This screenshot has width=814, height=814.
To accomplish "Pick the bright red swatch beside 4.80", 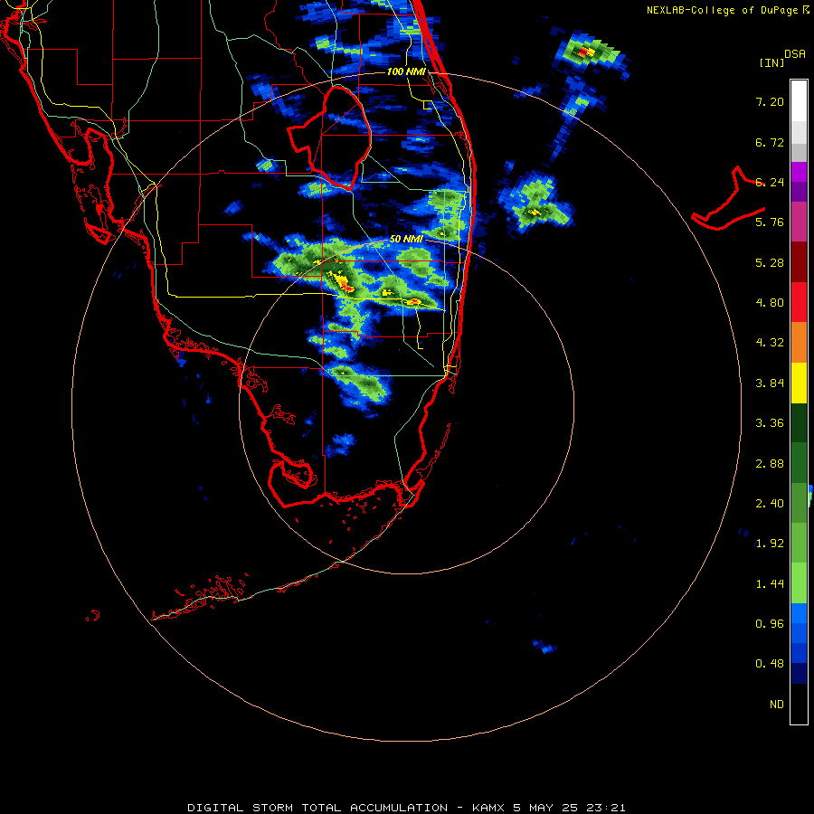I will click(x=799, y=302).
